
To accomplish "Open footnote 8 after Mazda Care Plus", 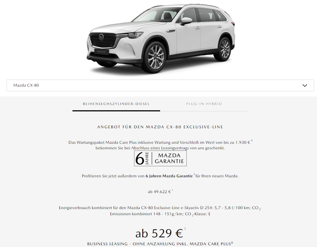I will point(232,243).
